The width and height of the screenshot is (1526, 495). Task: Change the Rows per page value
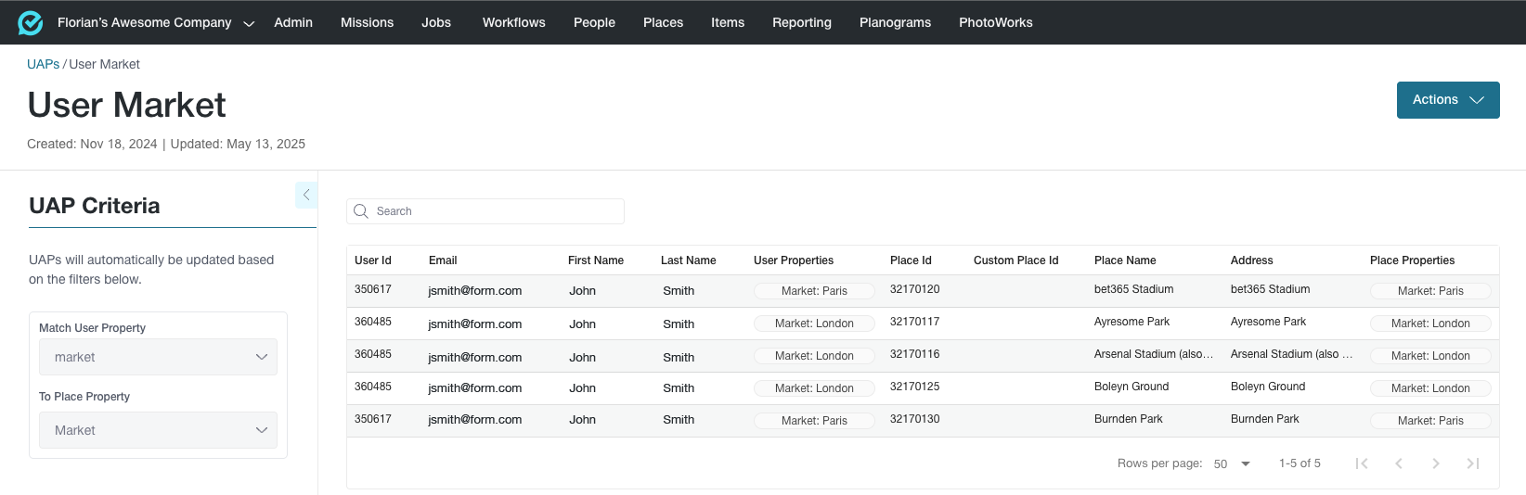click(x=1232, y=463)
